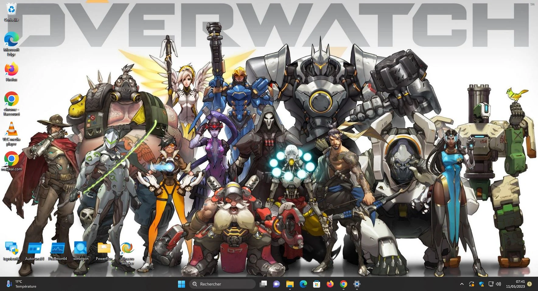Viewport: 538px width, 291px height.
Task: Launch Google Chrome from the taskbar
Action: 343,284
